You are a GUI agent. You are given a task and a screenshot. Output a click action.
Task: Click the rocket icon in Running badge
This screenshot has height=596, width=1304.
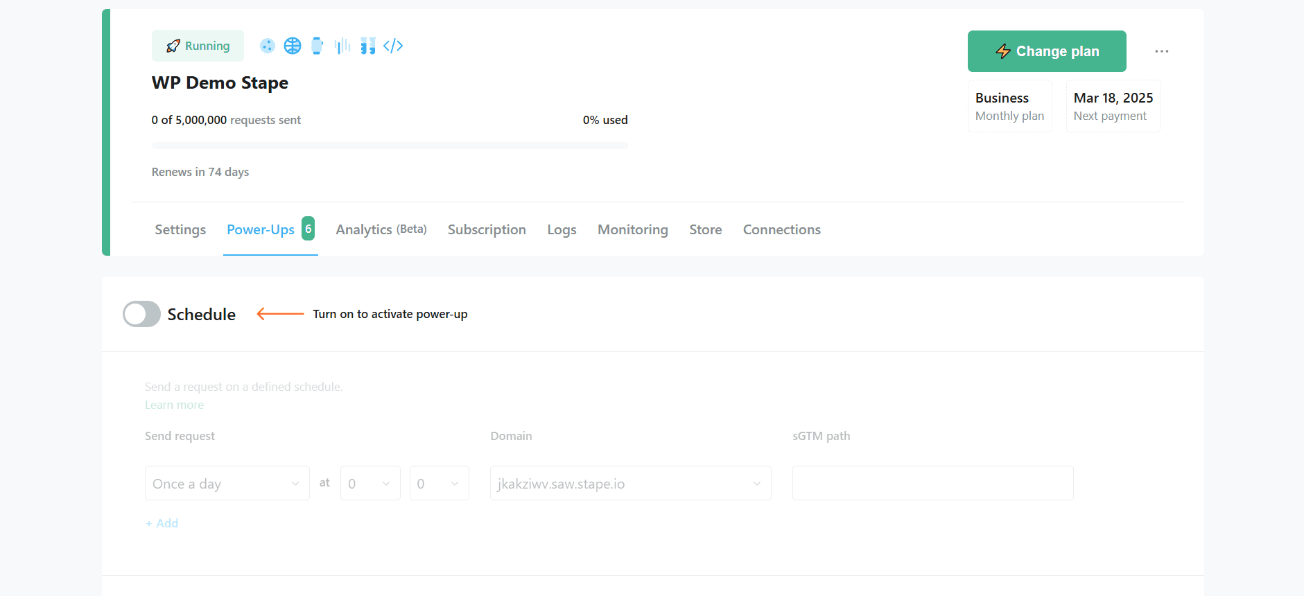(x=173, y=46)
